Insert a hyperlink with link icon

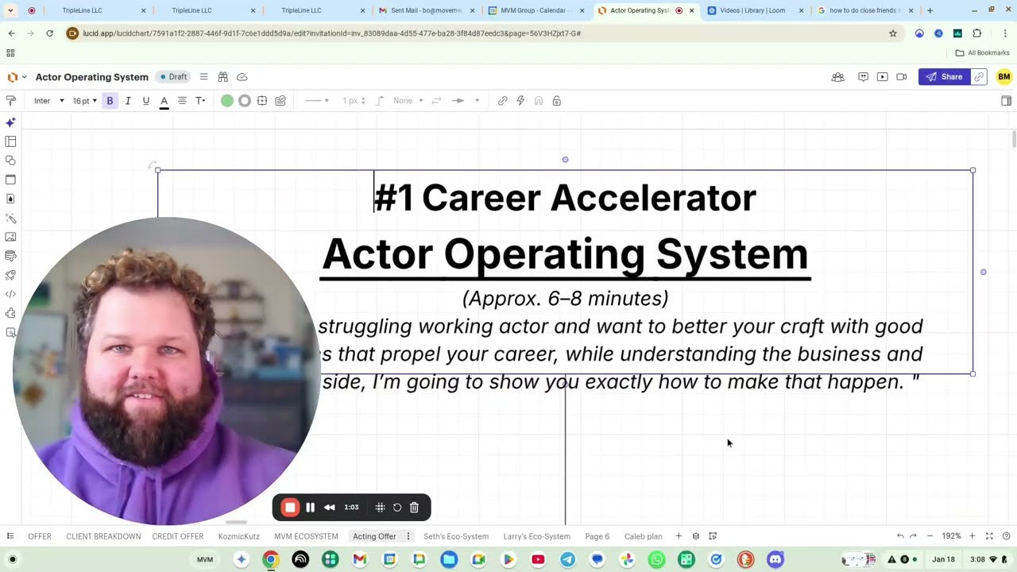(x=502, y=101)
